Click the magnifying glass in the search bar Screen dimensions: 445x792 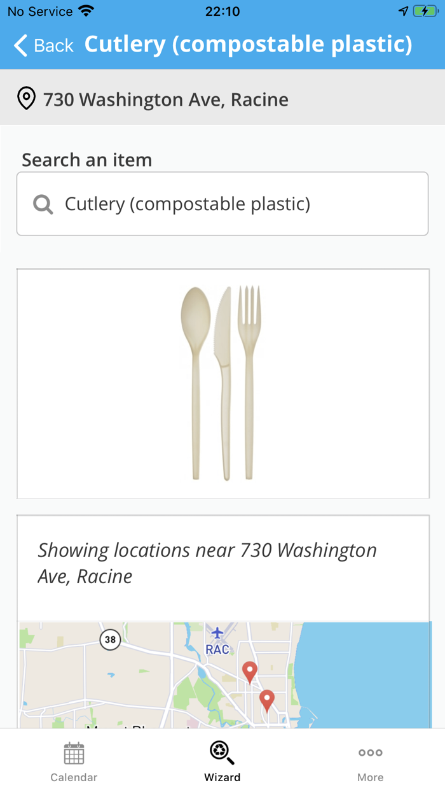[42, 203]
